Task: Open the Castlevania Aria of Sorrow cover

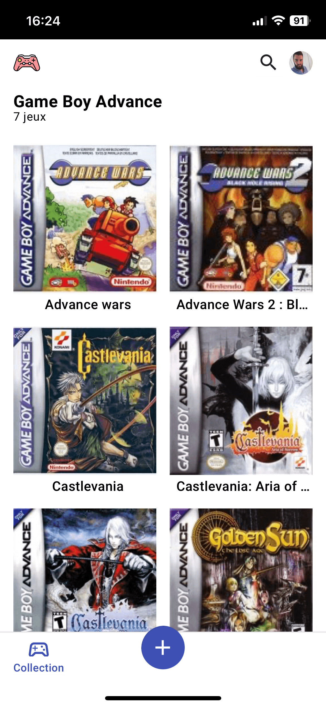Action: tap(241, 400)
